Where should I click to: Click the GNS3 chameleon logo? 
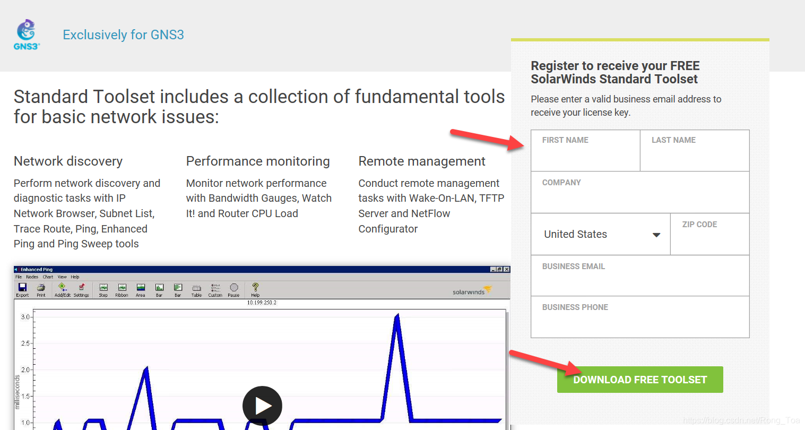27,35
